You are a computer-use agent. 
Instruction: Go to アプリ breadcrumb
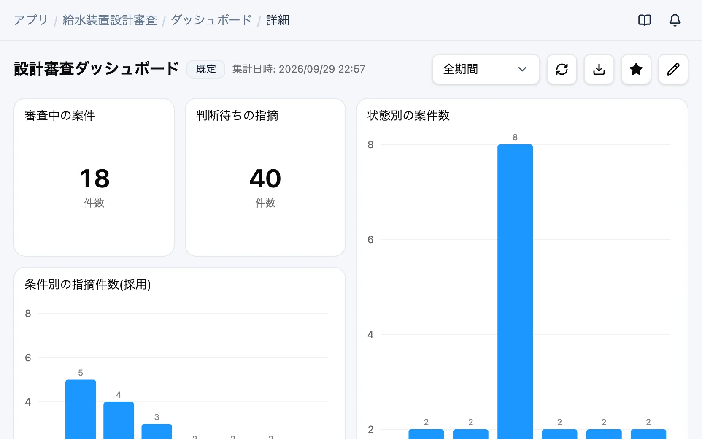(31, 20)
